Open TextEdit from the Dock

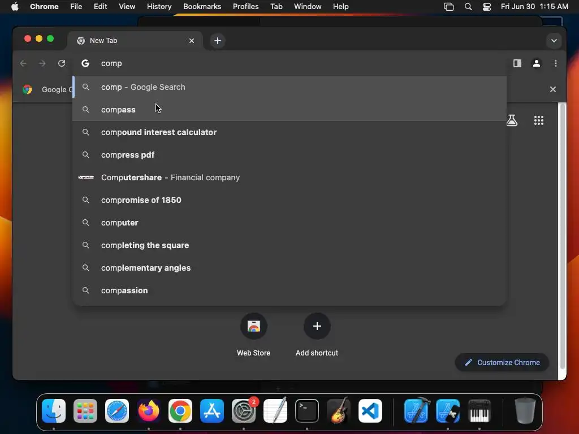coord(275,410)
